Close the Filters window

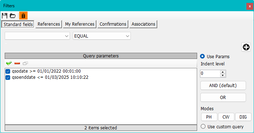(x=250, y=6)
